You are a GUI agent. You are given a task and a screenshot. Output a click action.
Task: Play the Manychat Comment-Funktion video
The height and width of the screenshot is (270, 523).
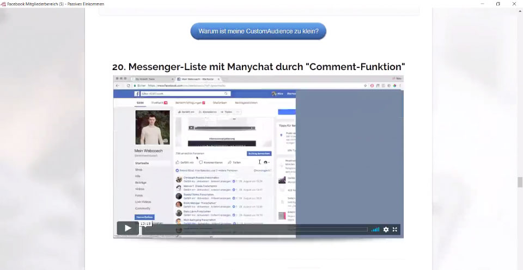pos(127,228)
